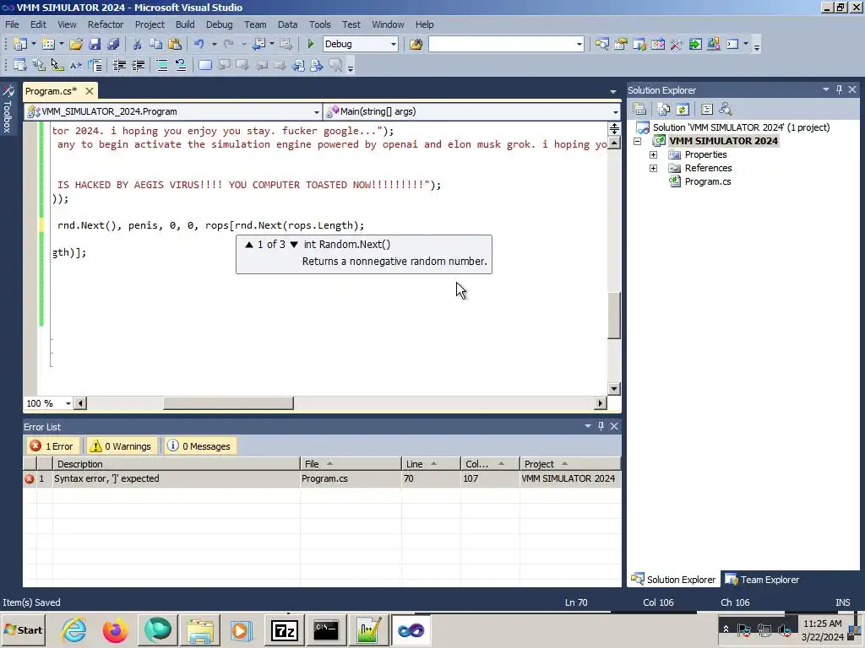Open 7-Zip from the taskbar

pos(285,630)
